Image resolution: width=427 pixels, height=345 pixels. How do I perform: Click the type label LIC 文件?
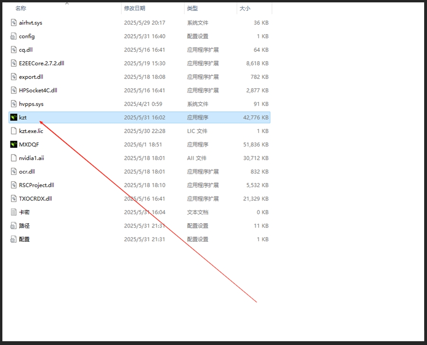tap(197, 131)
